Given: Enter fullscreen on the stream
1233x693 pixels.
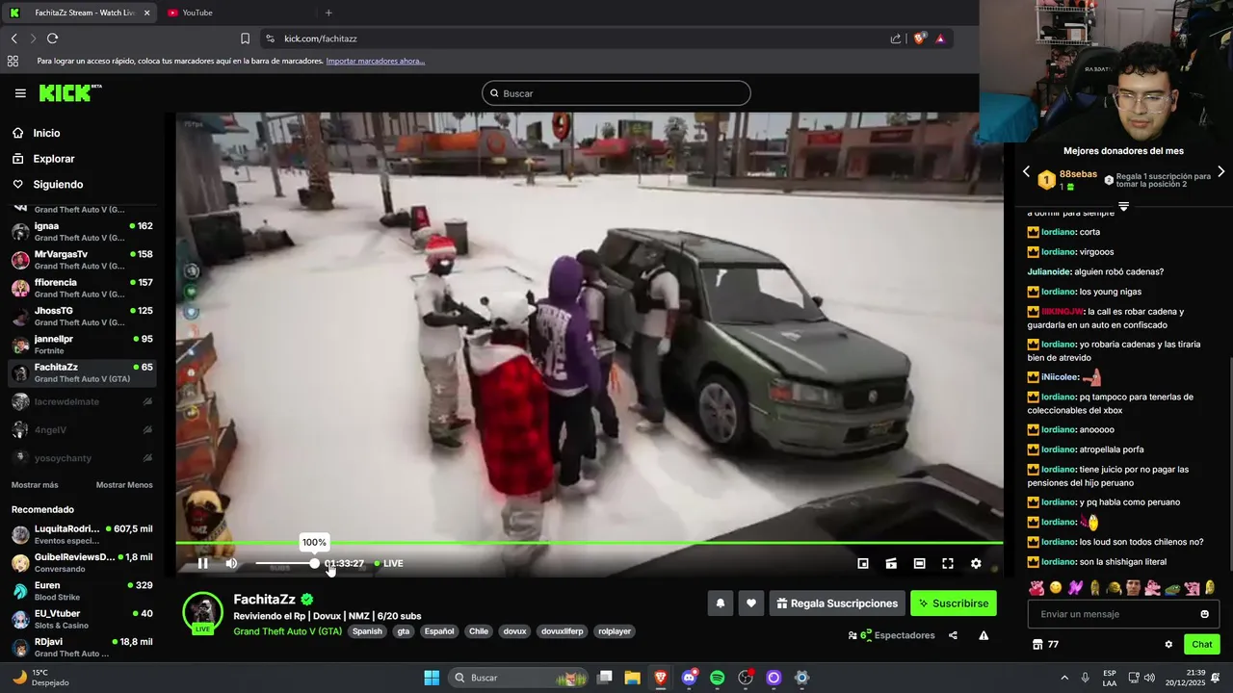Looking at the screenshot, I should click(x=948, y=563).
